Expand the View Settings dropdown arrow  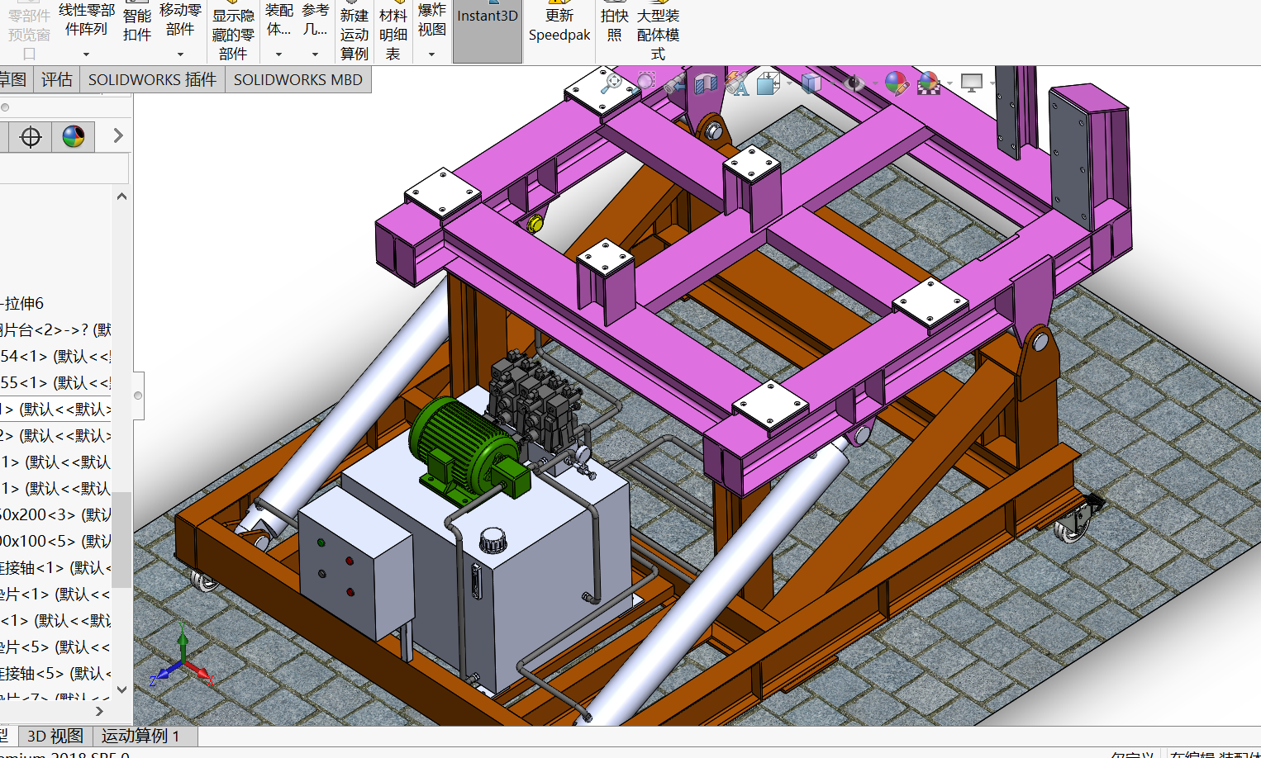click(992, 83)
